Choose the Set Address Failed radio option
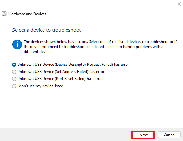The width and height of the screenshot is (183, 141). click(14, 72)
